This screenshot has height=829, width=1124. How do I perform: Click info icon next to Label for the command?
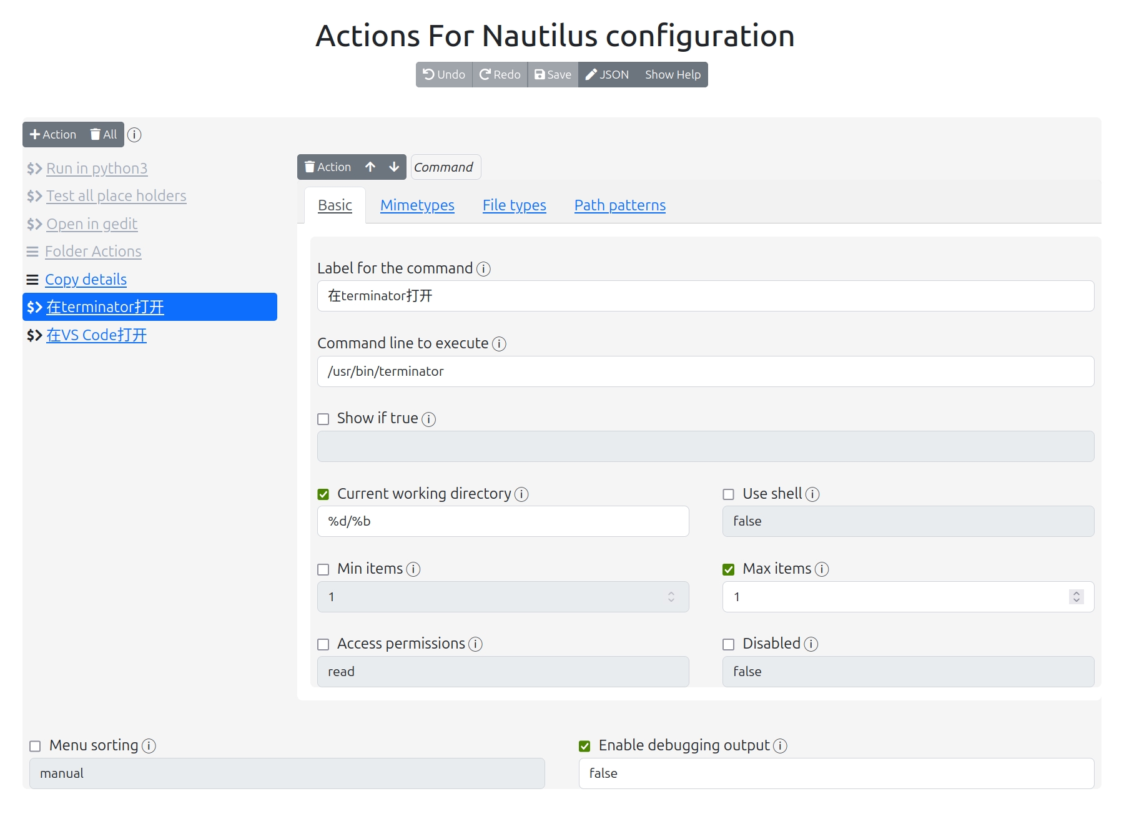483,269
